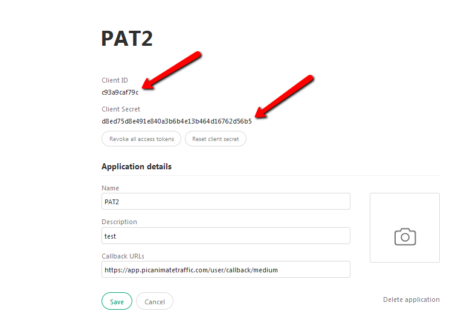Click the Client ID label
The height and width of the screenshot is (329, 464).
115,80
